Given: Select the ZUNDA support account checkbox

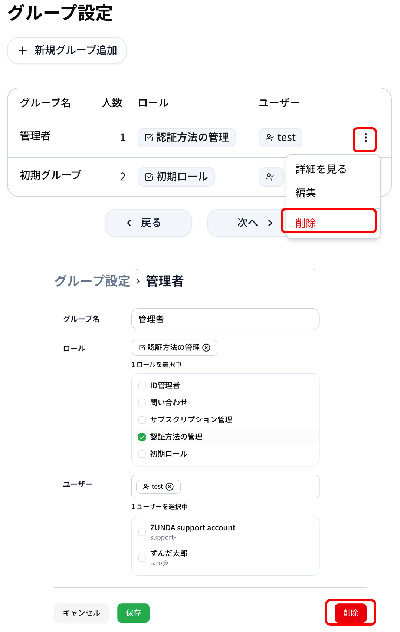Looking at the screenshot, I should pyautogui.click(x=142, y=532).
